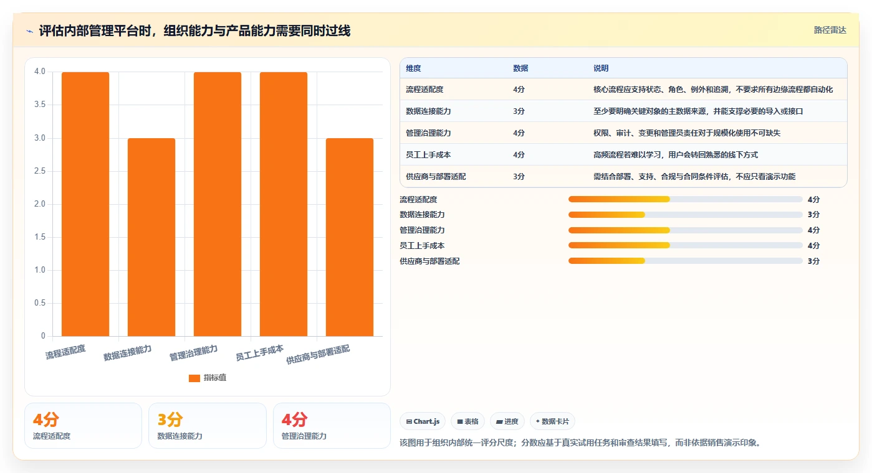The width and height of the screenshot is (872, 473).
Task: Open the 4分 流程适配度 data card
Action: (84, 426)
